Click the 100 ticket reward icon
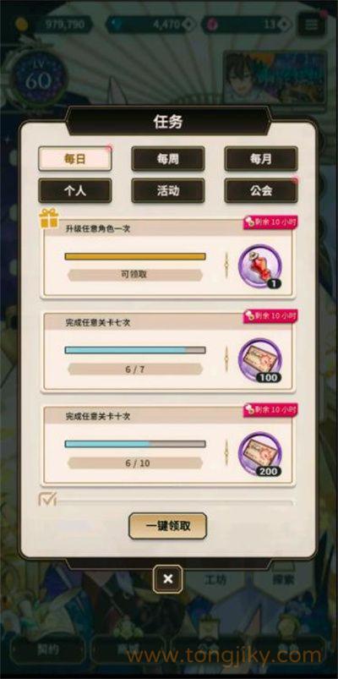Viewport: 338px width, 679px height. (x=260, y=360)
